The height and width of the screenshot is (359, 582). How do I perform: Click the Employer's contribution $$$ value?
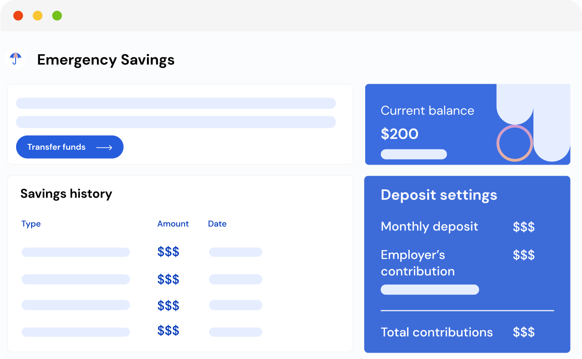(524, 255)
